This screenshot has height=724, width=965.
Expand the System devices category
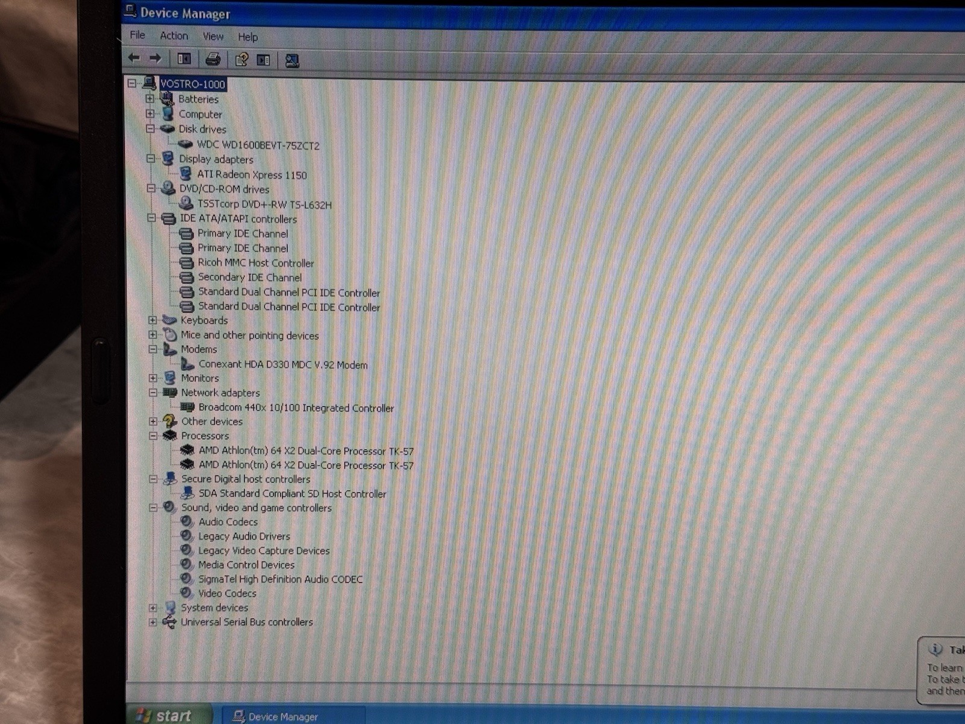pyautogui.click(x=153, y=608)
